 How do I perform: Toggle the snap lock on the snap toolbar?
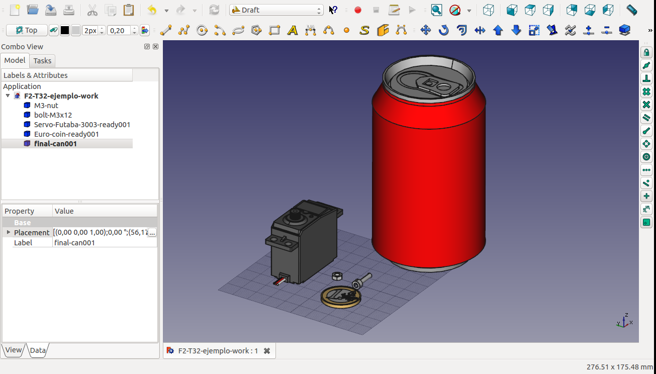646,53
